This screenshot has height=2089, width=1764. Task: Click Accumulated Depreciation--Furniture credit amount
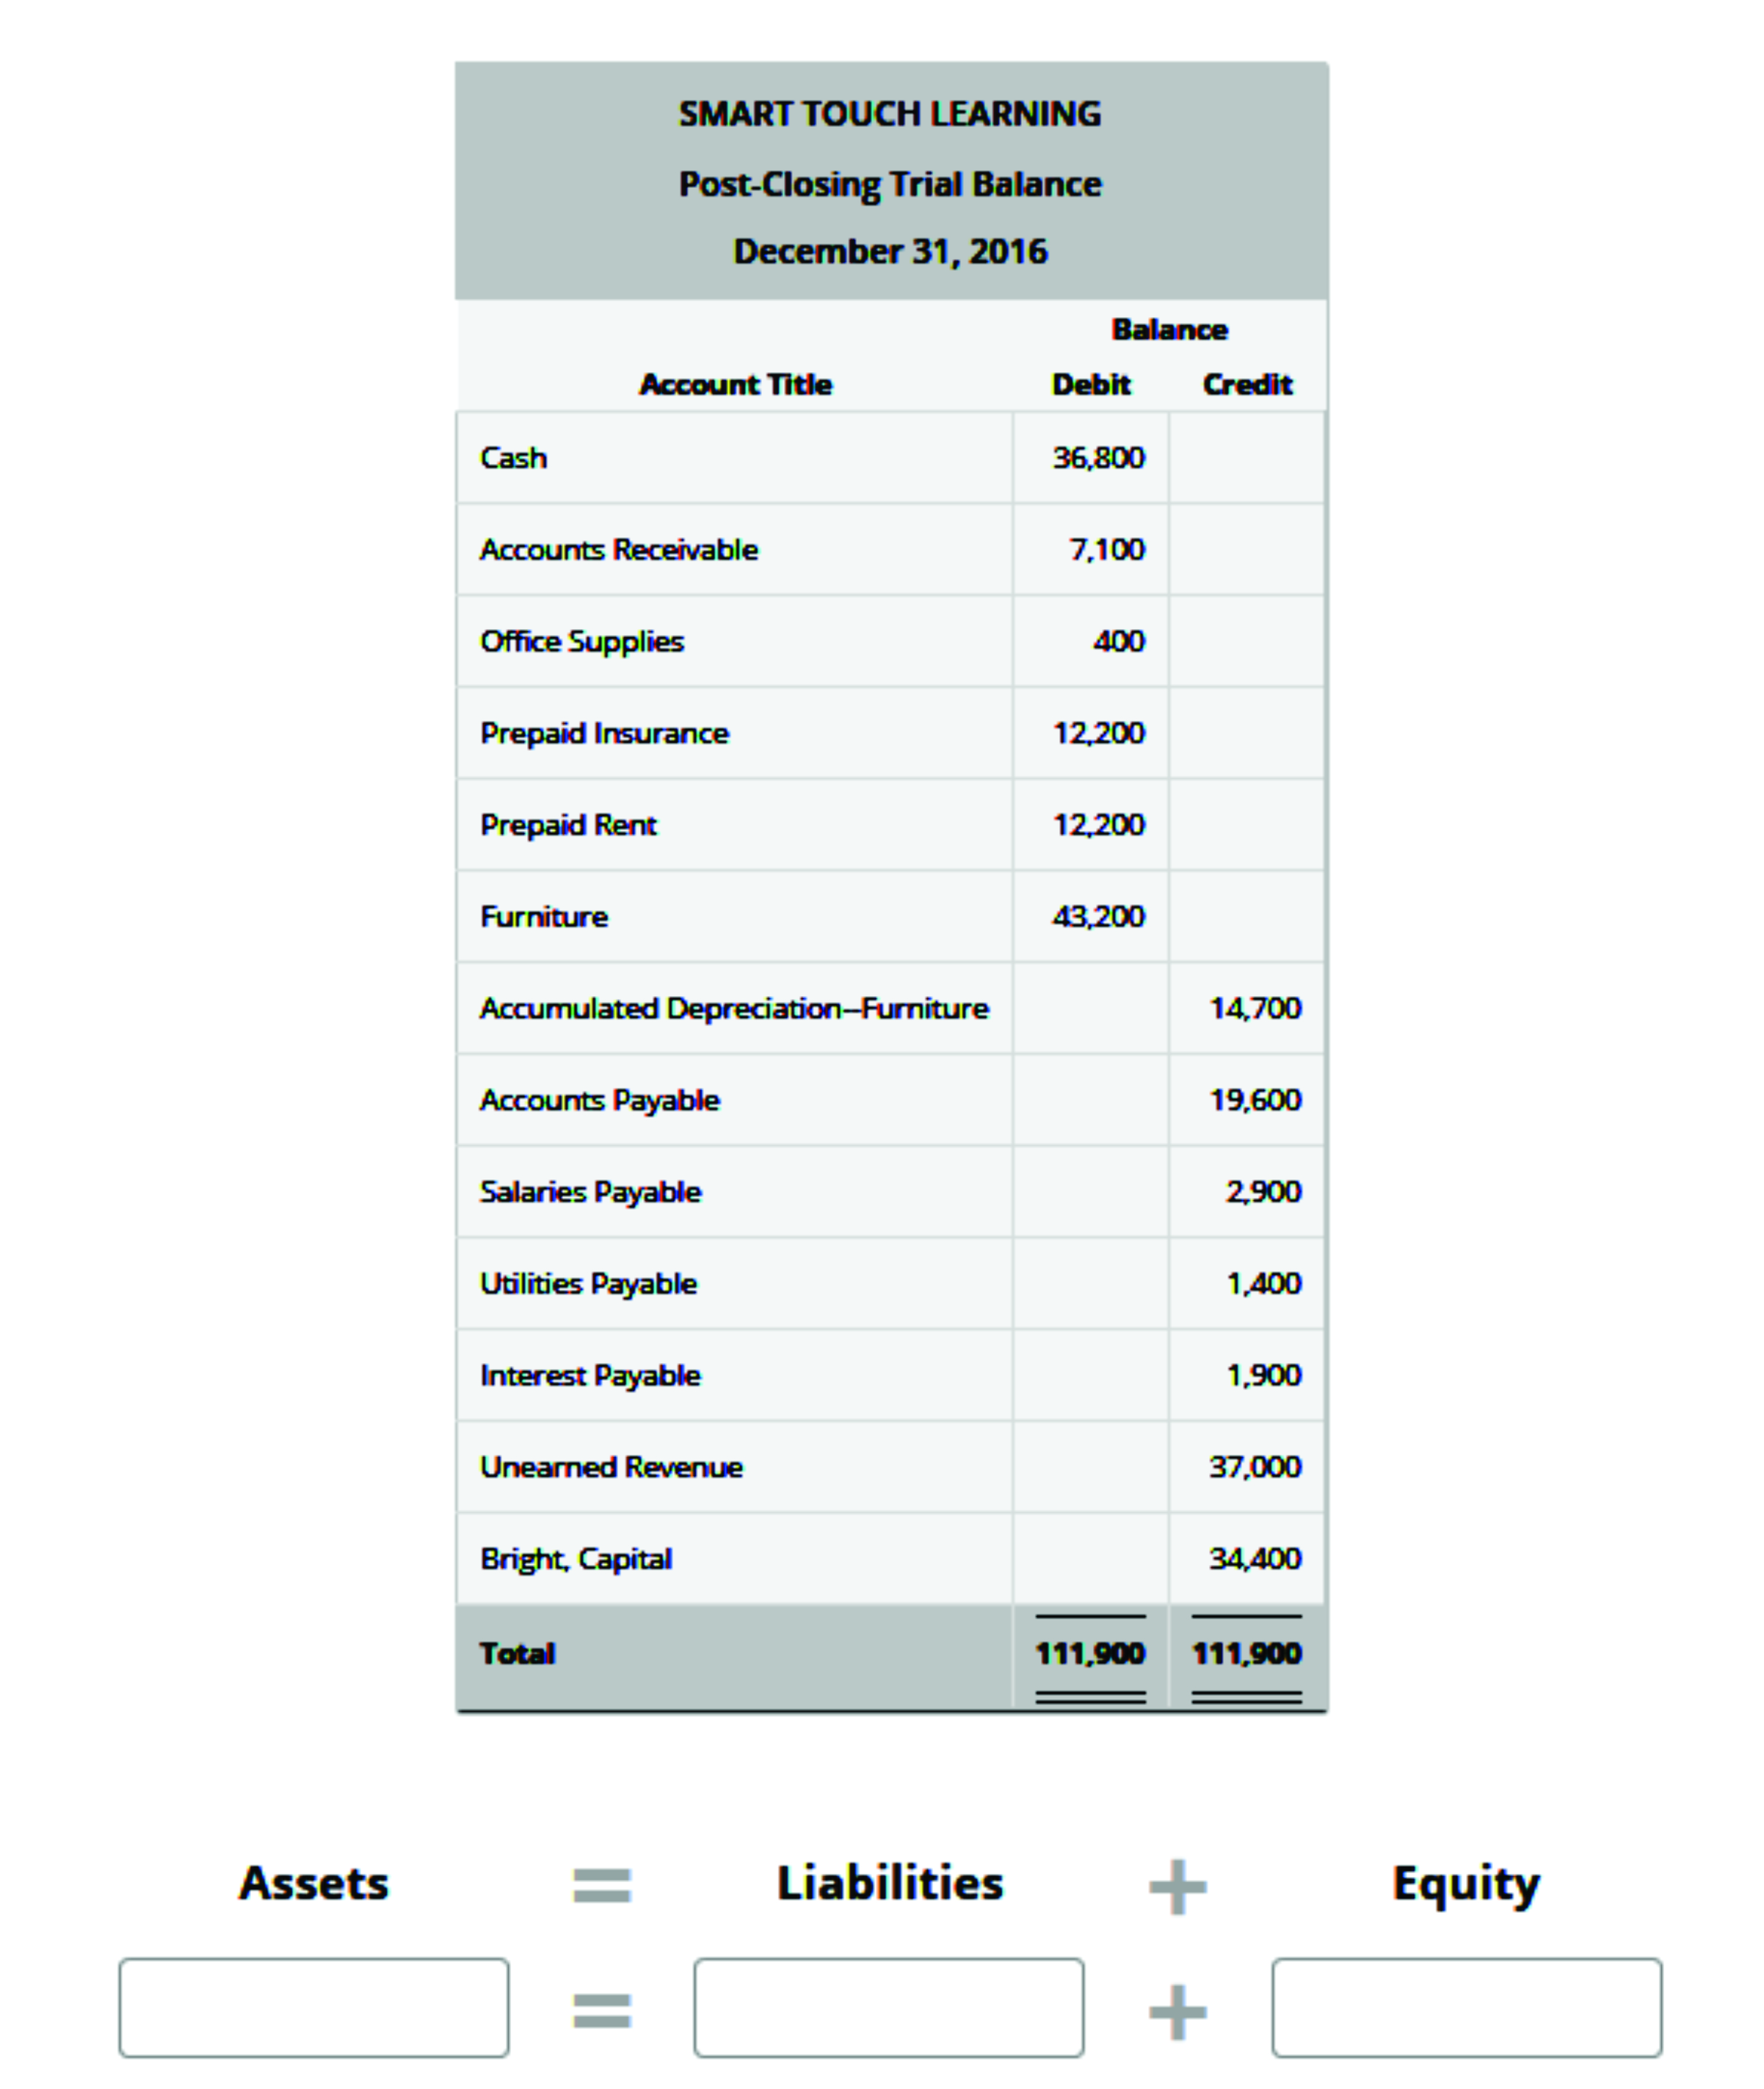1255,1008
